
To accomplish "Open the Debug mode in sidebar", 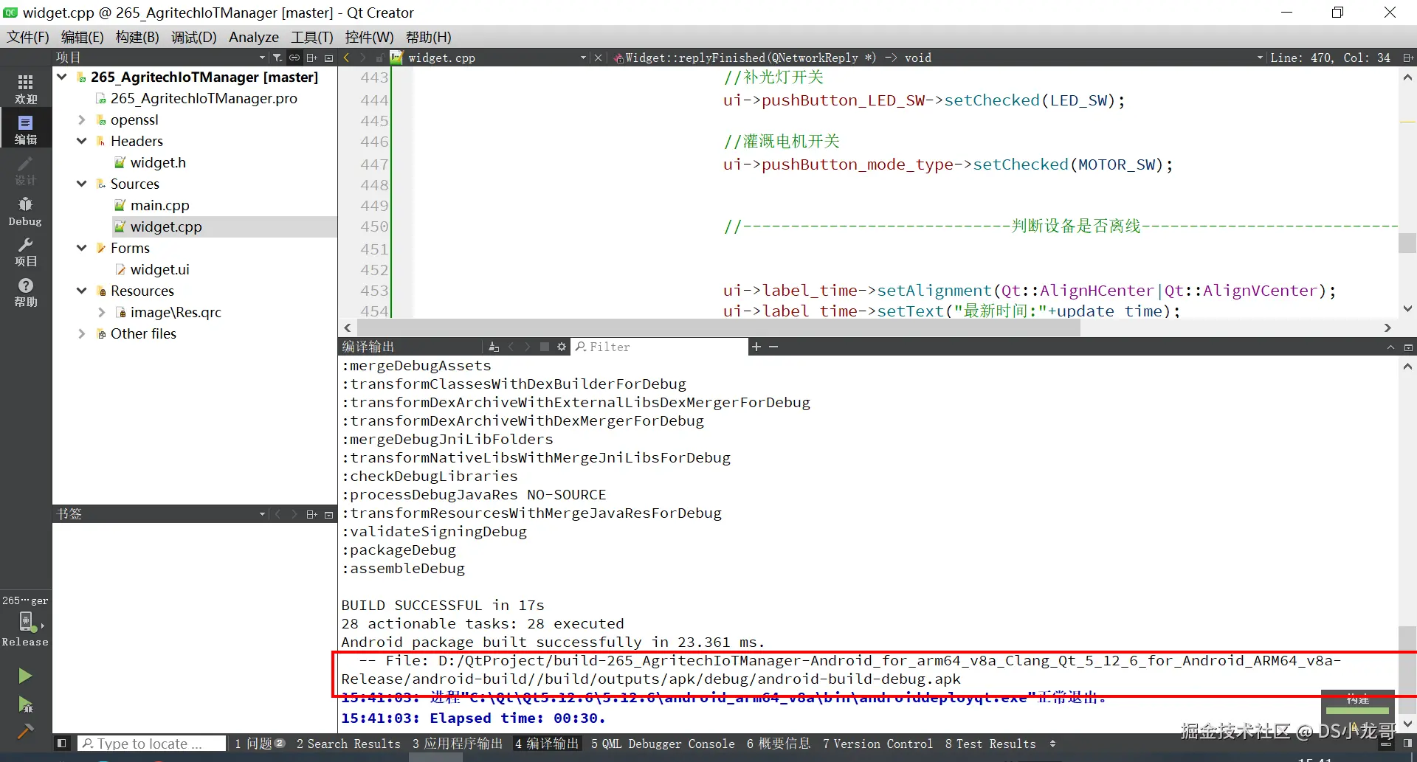I will click(26, 211).
